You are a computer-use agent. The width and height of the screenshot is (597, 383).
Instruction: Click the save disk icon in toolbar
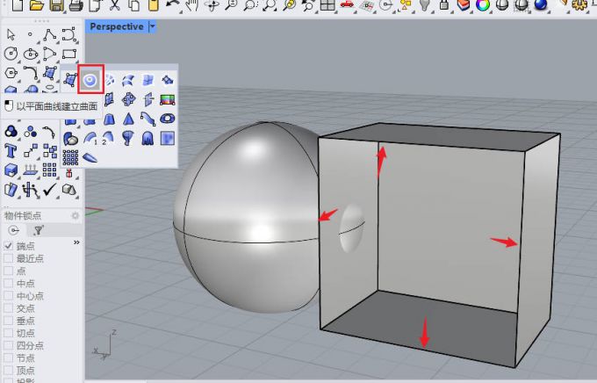(56, 6)
